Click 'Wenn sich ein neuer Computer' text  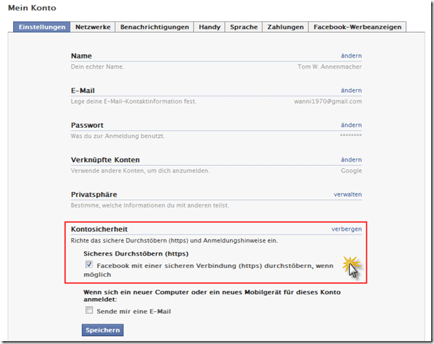click(x=212, y=296)
